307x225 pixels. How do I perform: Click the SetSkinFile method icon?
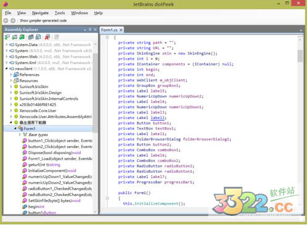tap(25, 200)
